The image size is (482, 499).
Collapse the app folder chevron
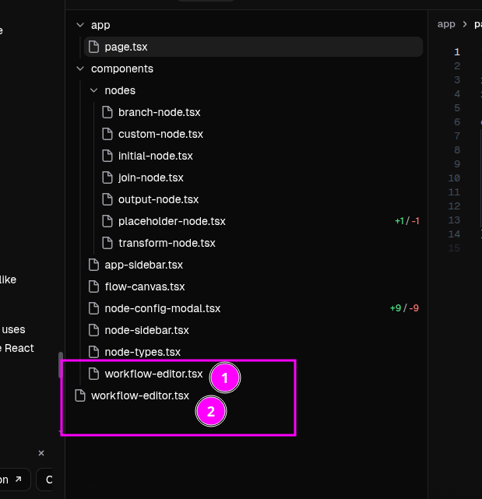pos(80,25)
